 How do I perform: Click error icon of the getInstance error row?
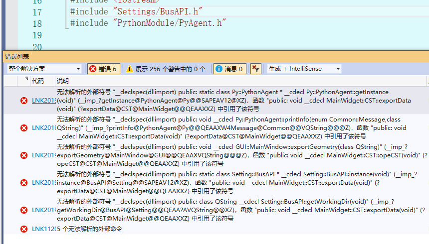24,101
